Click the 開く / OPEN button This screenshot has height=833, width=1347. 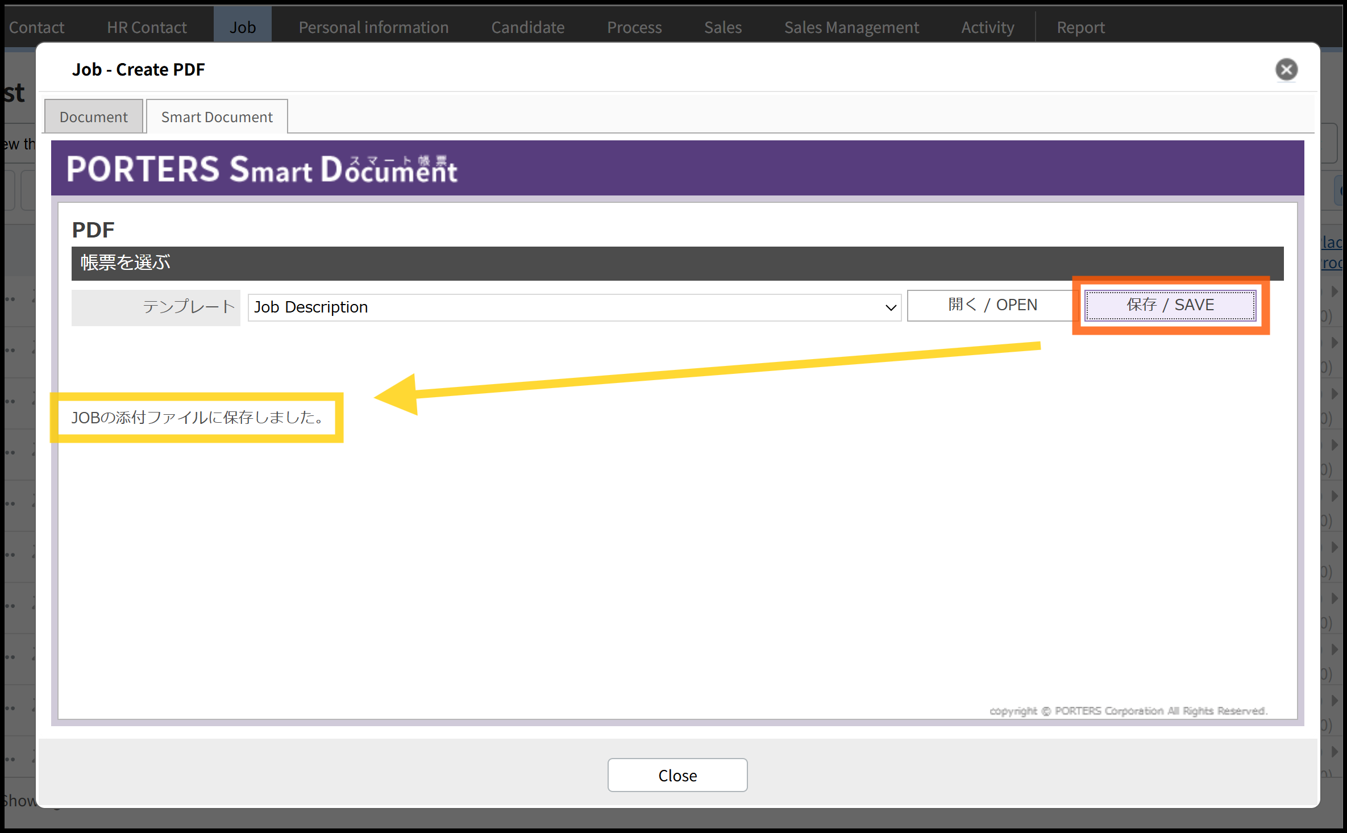pos(992,305)
